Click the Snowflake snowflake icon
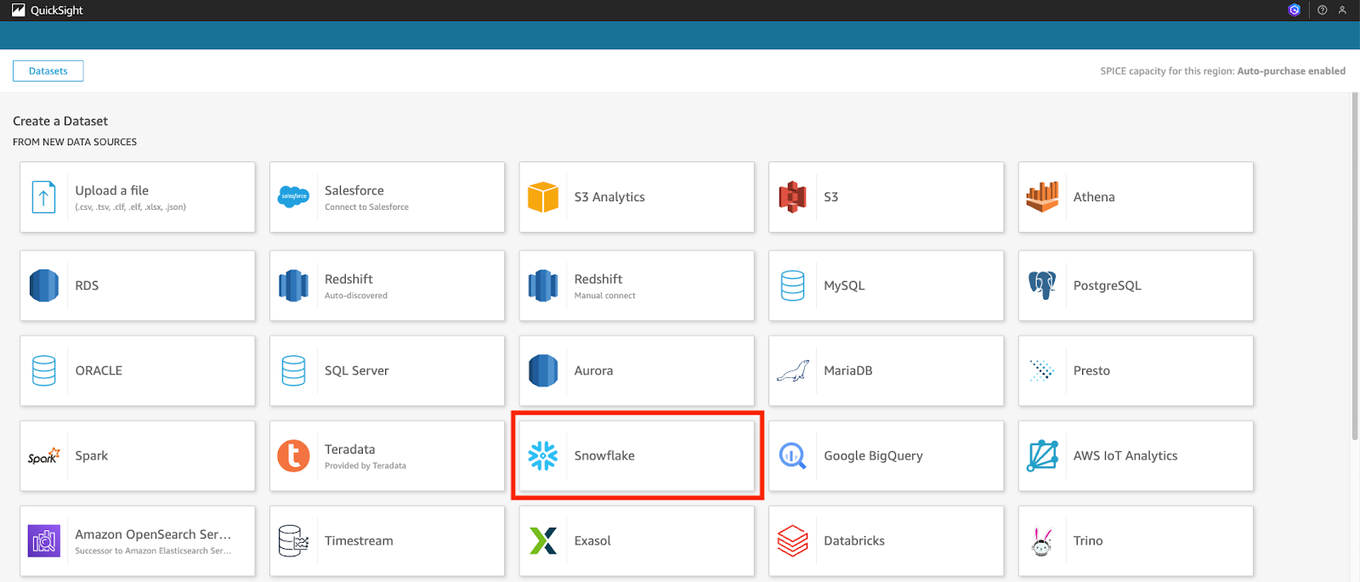 [x=542, y=455]
